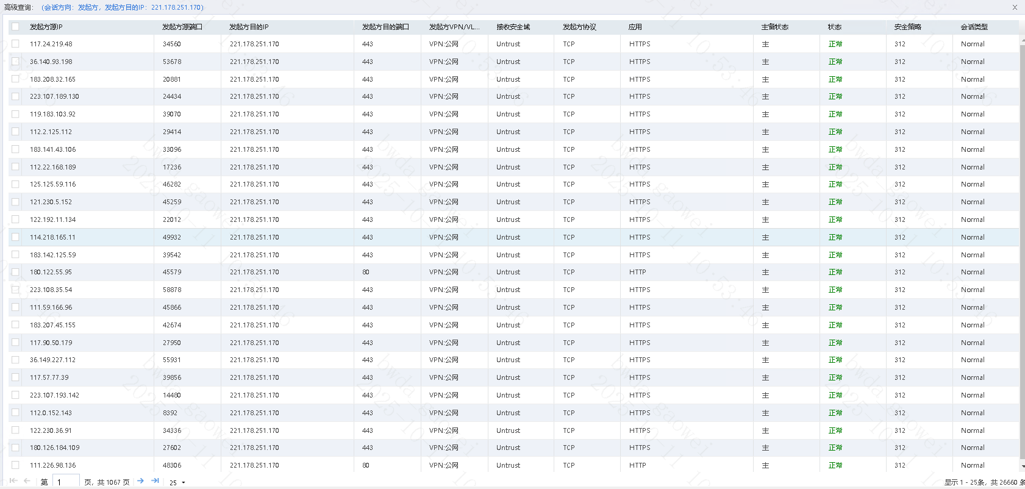The width and height of the screenshot is (1025, 489).
Task: Sort by 发起方源IP column header
Action: [46, 27]
